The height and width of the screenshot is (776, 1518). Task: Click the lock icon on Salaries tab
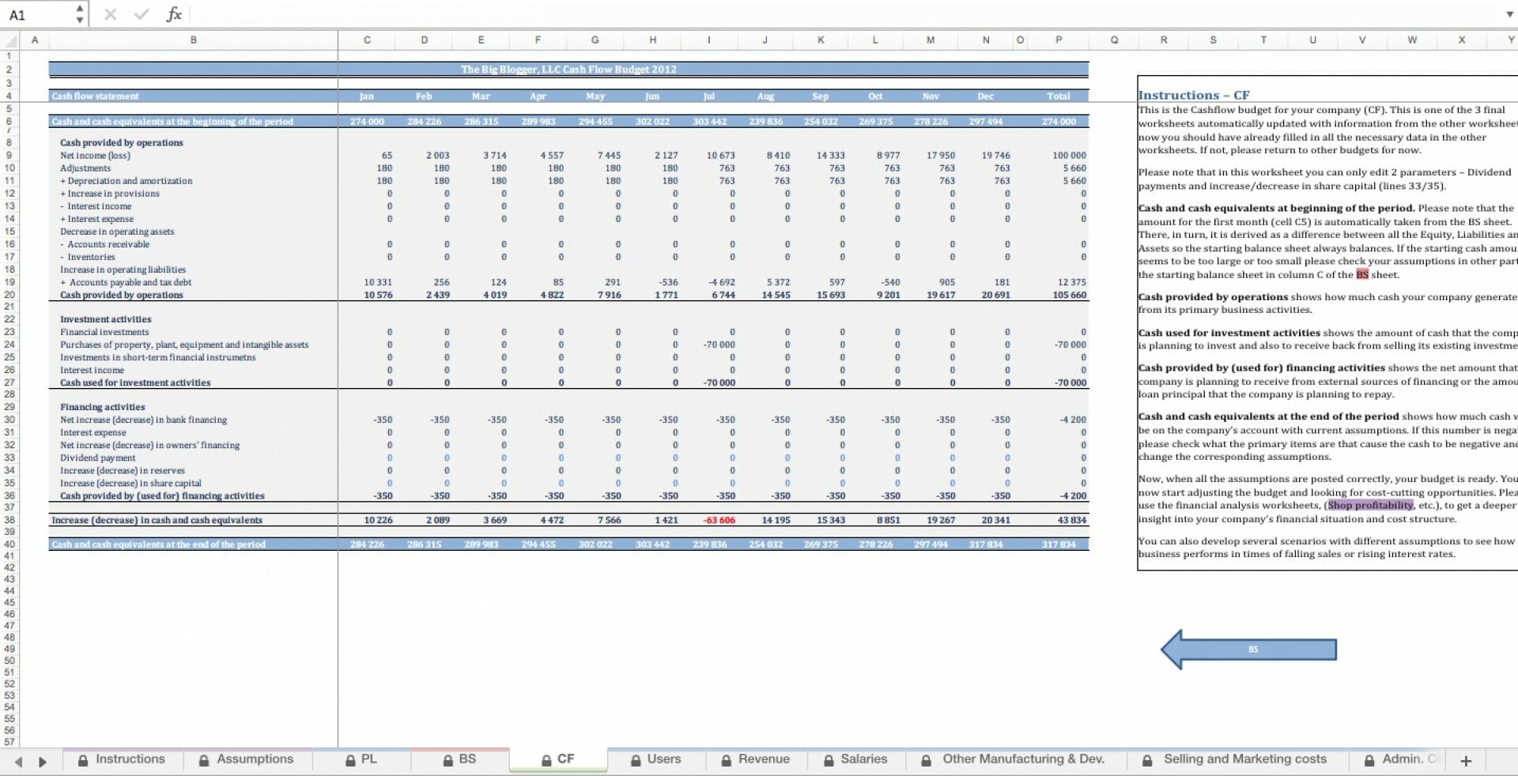pyautogui.click(x=829, y=759)
